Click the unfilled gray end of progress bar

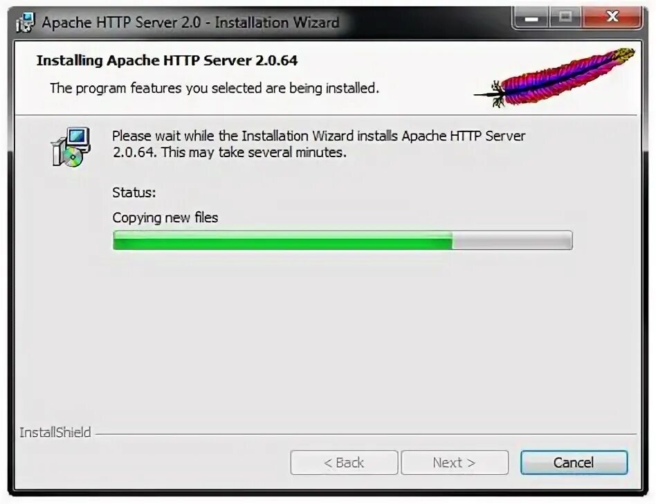[x=512, y=240]
